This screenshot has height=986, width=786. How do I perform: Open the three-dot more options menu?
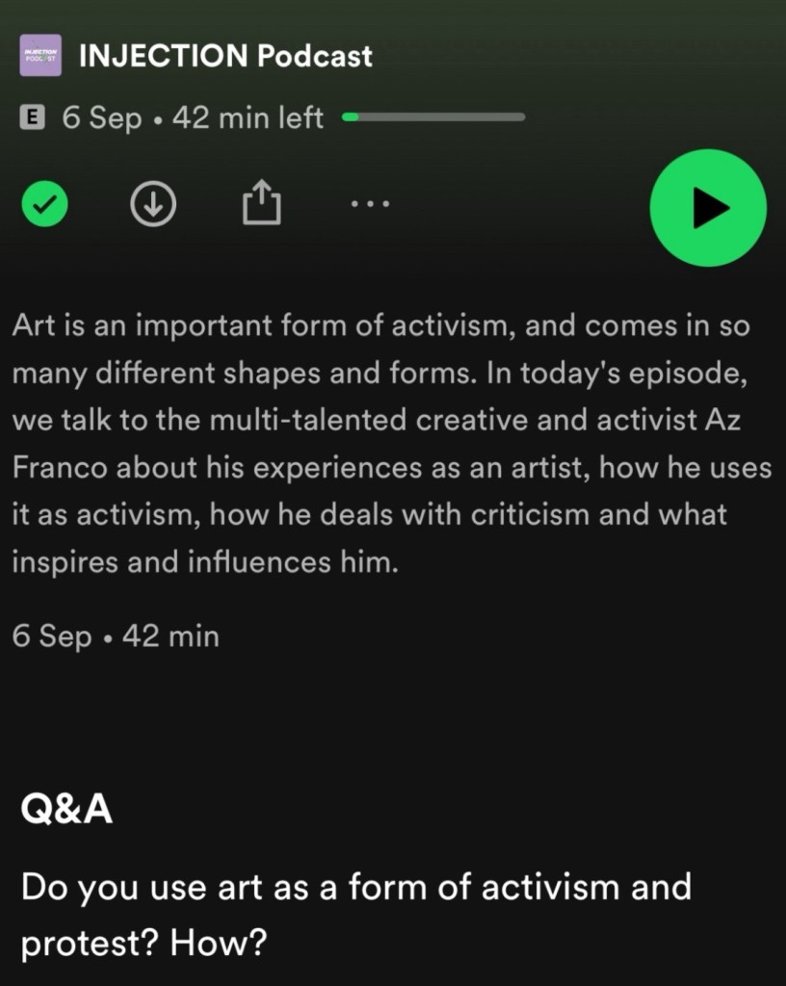pos(370,204)
